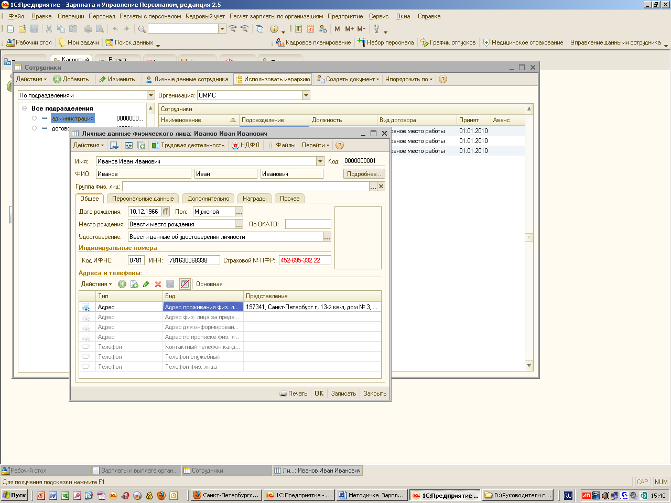
Task: Click Записать button
Action: (343, 393)
